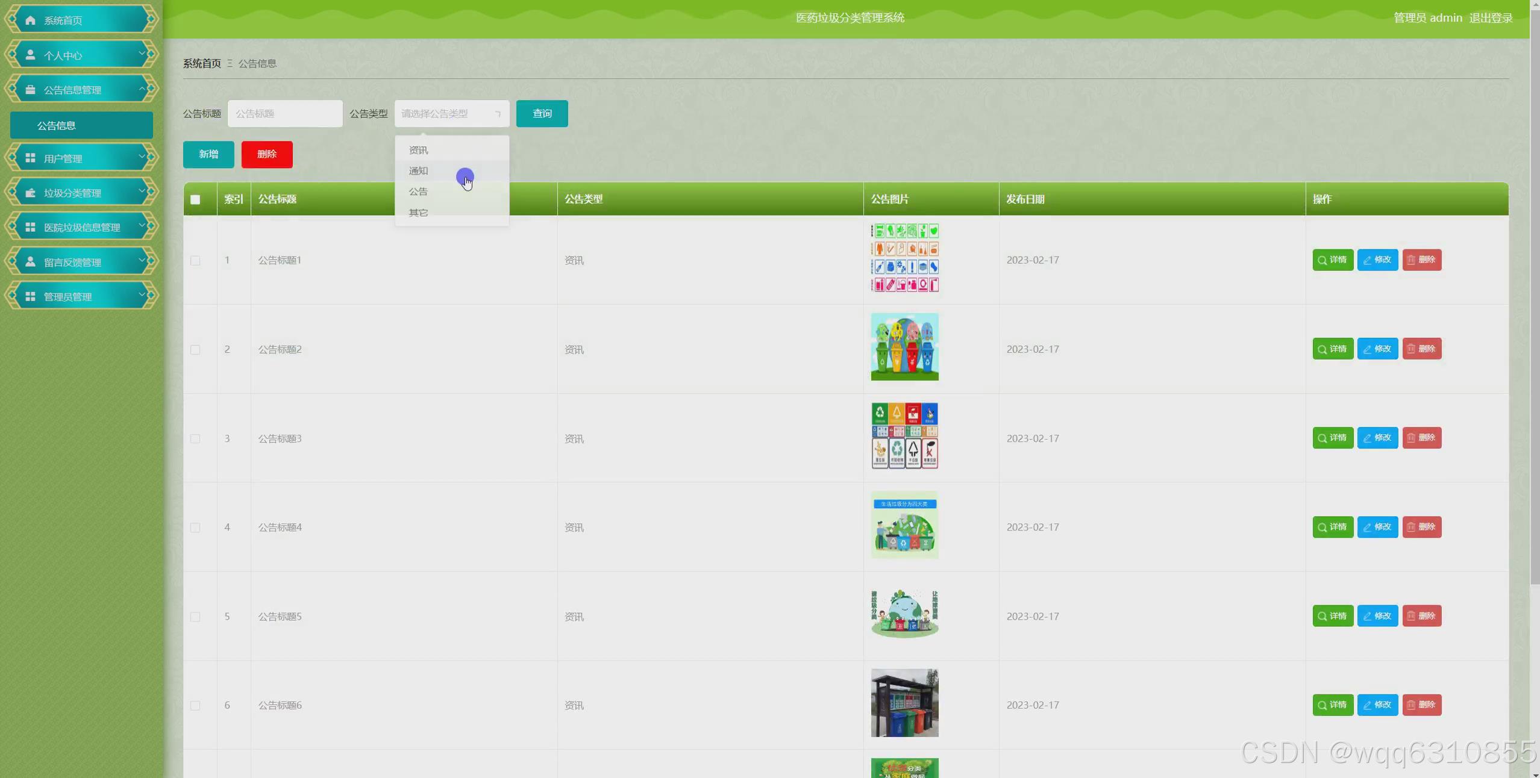Click the grid icon beside 医院垃圾信息管理
Image resolution: width=1540 pixels, height=778 pixels.
click(30, 227)
